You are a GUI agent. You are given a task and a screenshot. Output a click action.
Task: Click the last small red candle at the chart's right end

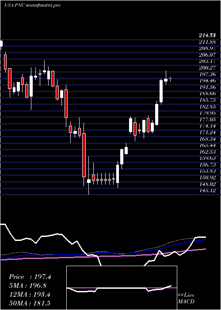170,78
